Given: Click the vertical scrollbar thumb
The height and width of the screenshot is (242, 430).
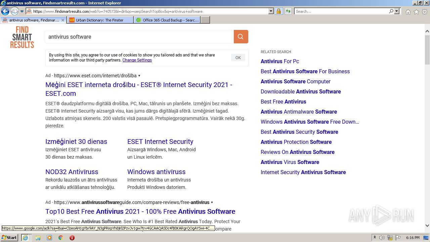Looking at the screenshot, I should [427, 49].
